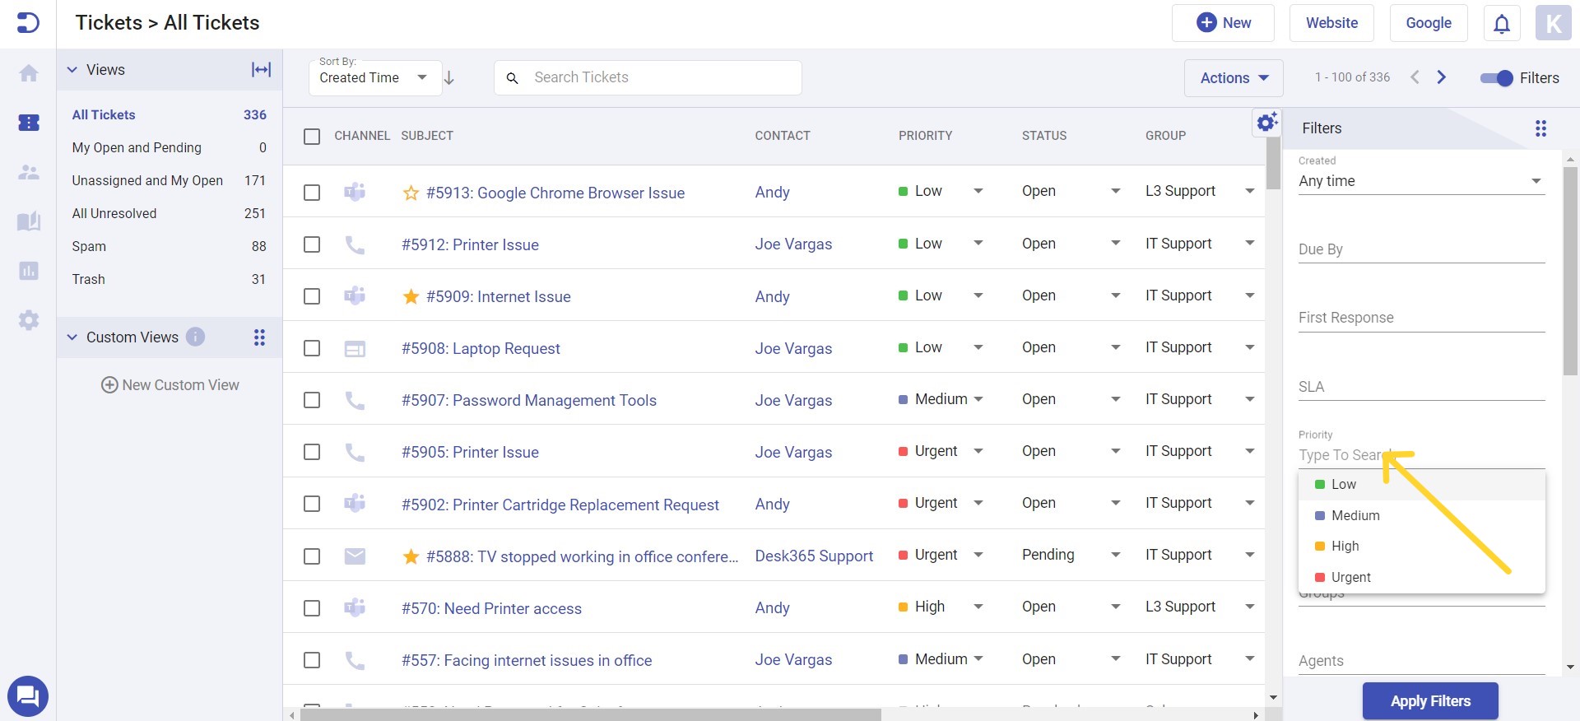
Task: Check the select-all tickets checkbox
Action: 312,136
